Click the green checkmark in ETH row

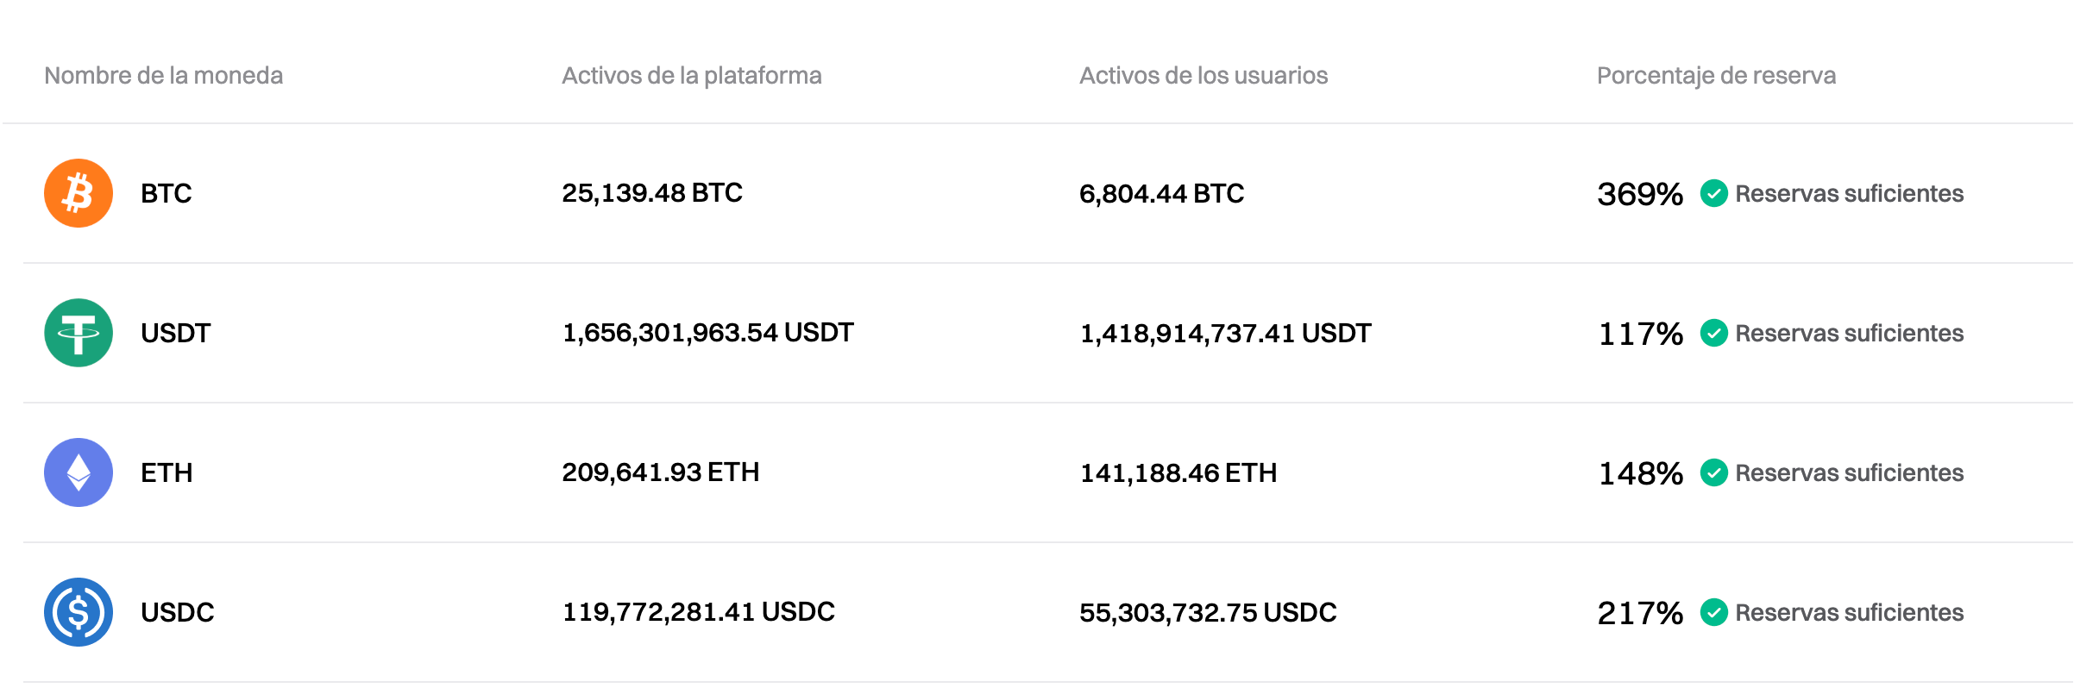click(1713, 472)
